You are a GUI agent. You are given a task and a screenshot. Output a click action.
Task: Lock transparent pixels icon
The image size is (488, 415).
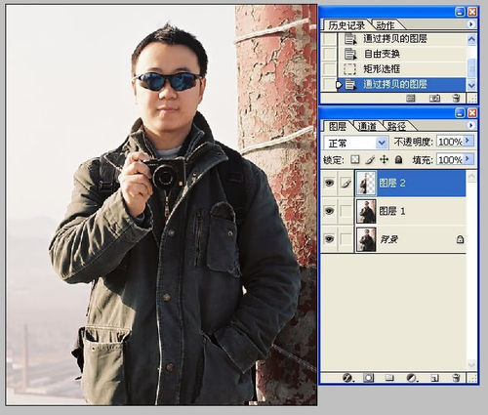(355, 159)
